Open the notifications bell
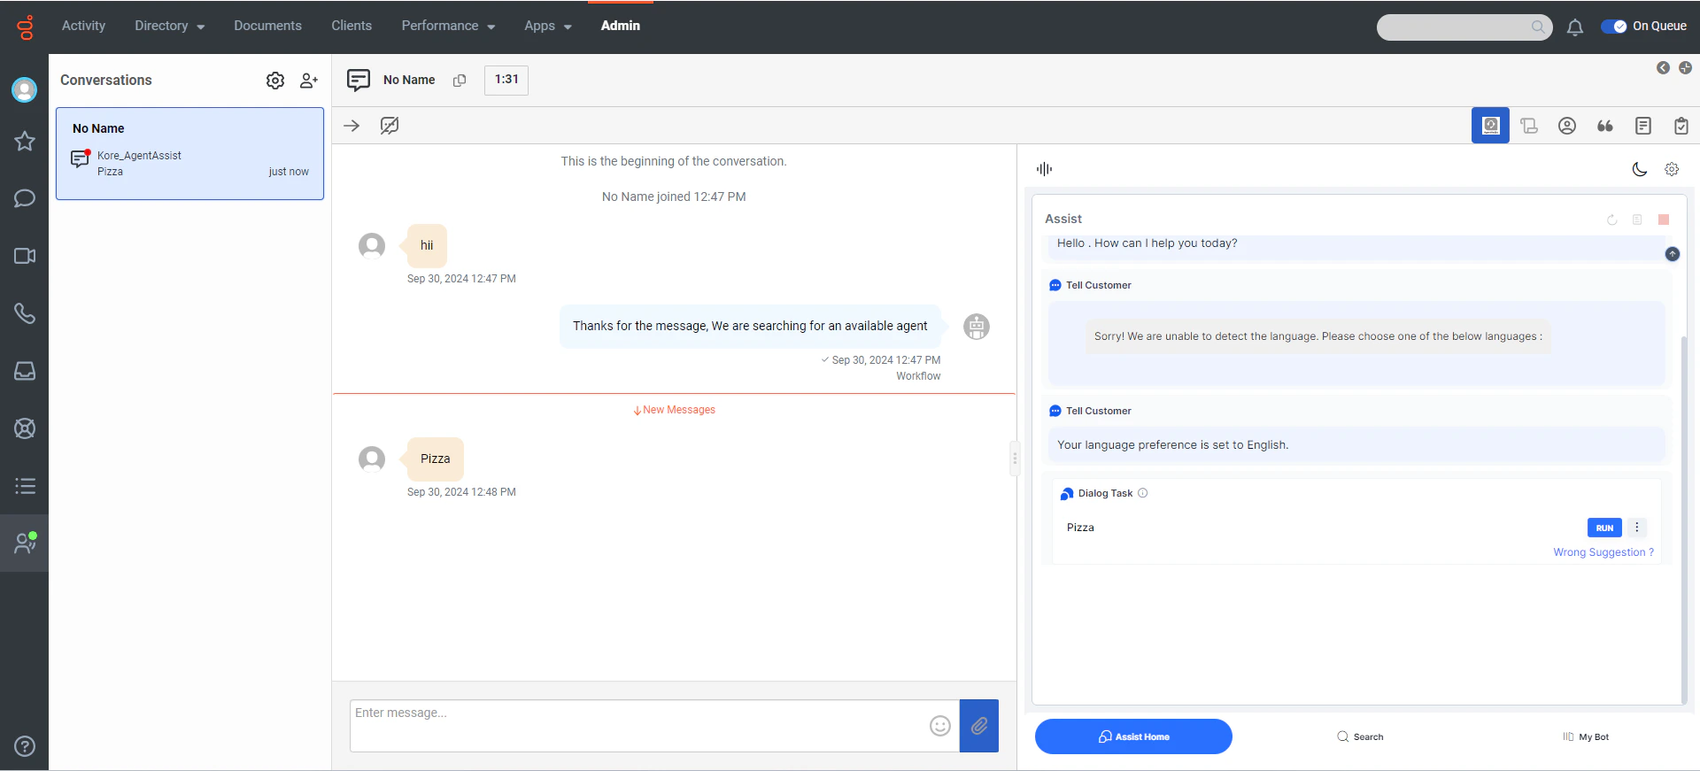 [1574, 27]
